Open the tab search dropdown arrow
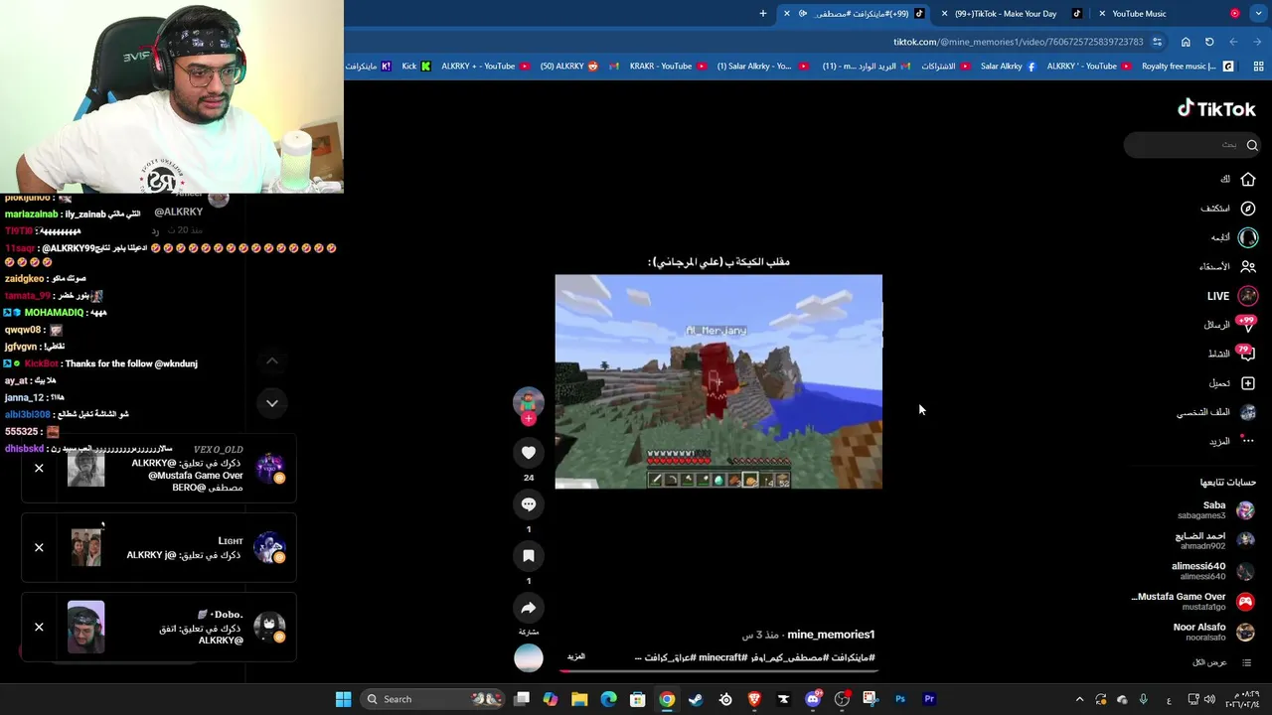The height and width of the screenshot is (715, 1272). (x=1260, y=14)
